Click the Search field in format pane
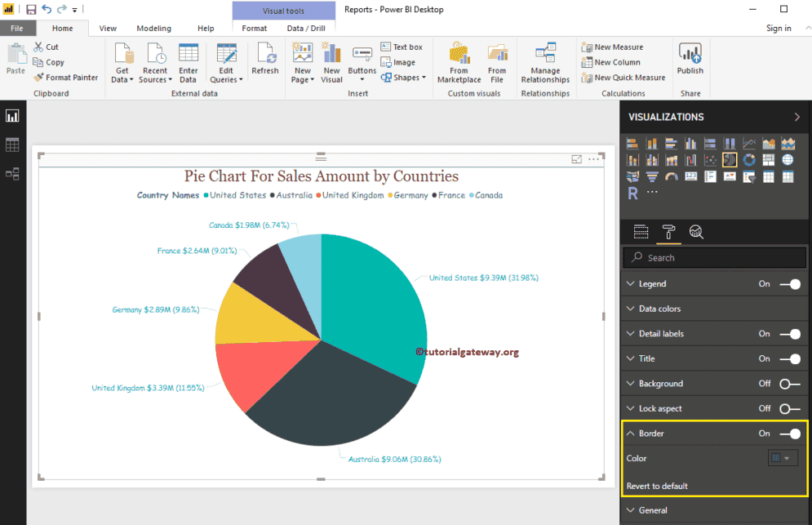This screenshot has width=812, height=525. [715, 257]
